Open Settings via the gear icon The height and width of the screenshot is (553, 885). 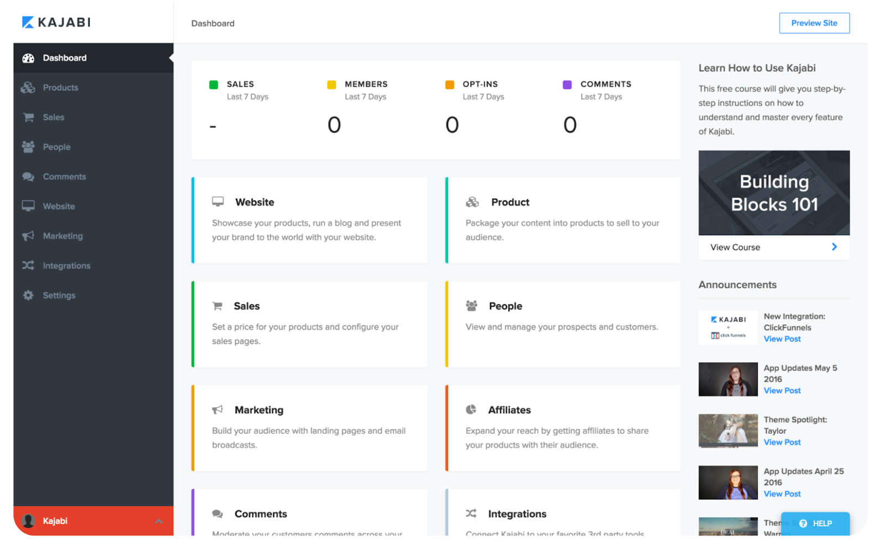(28, 296)
